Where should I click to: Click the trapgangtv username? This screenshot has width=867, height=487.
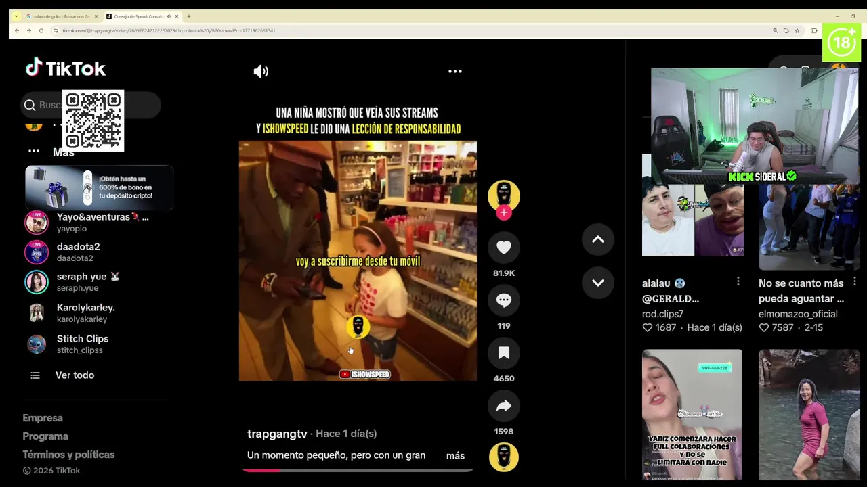pyautogui.click(x=277, y=434)
